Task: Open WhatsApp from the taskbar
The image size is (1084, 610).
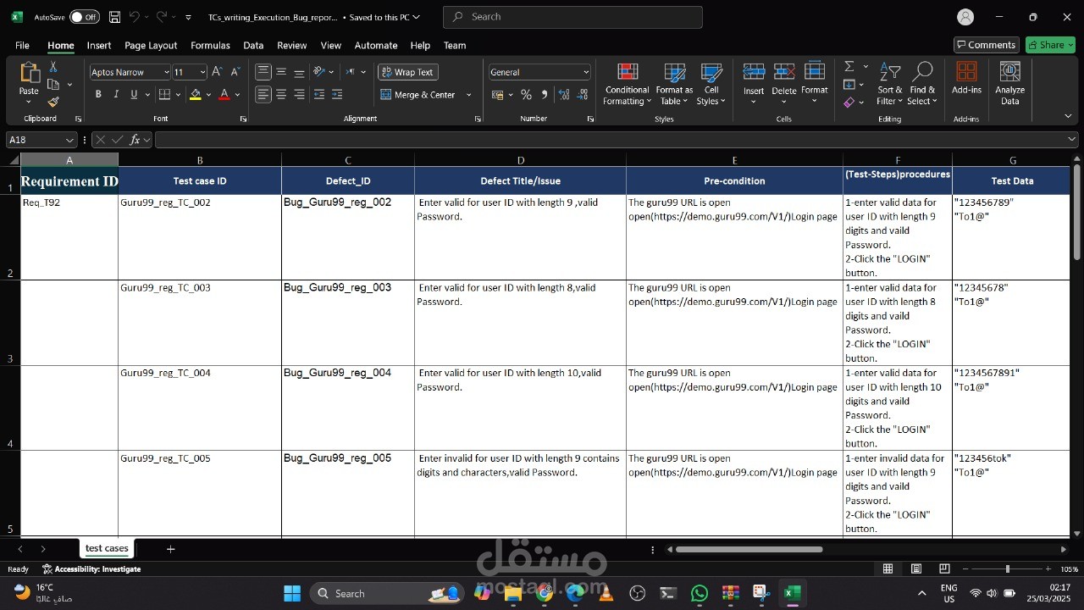Action: [699, 593]
